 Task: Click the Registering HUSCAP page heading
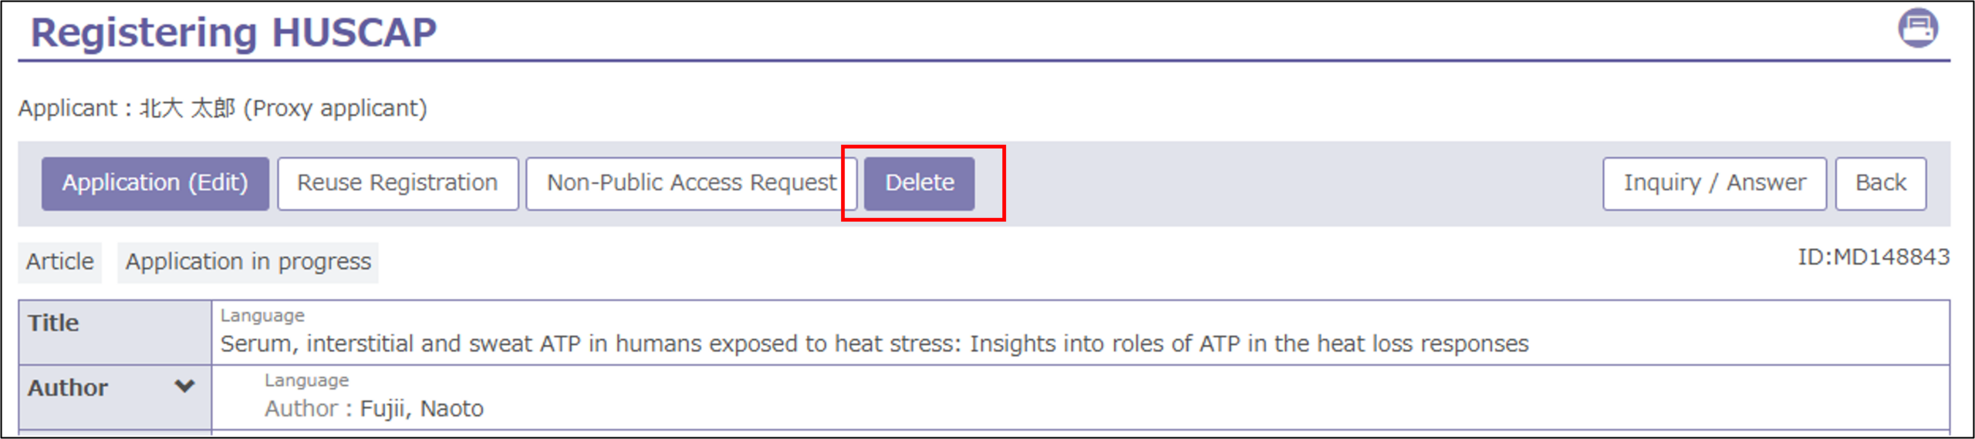(233, 32)
